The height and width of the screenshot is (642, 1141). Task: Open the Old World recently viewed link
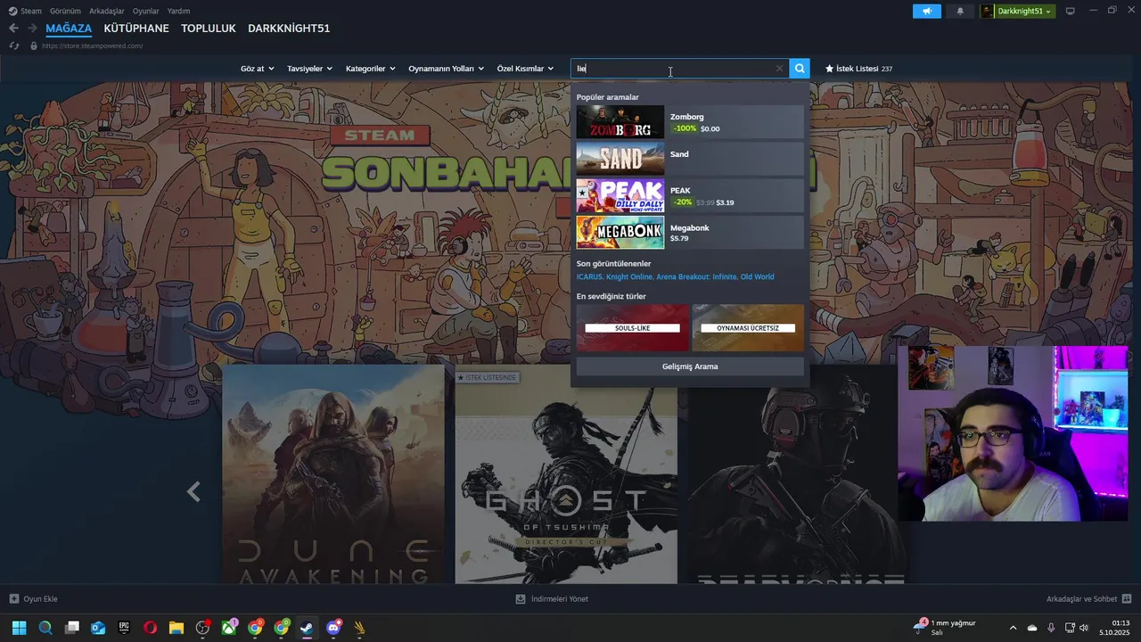tap(757, 277)
